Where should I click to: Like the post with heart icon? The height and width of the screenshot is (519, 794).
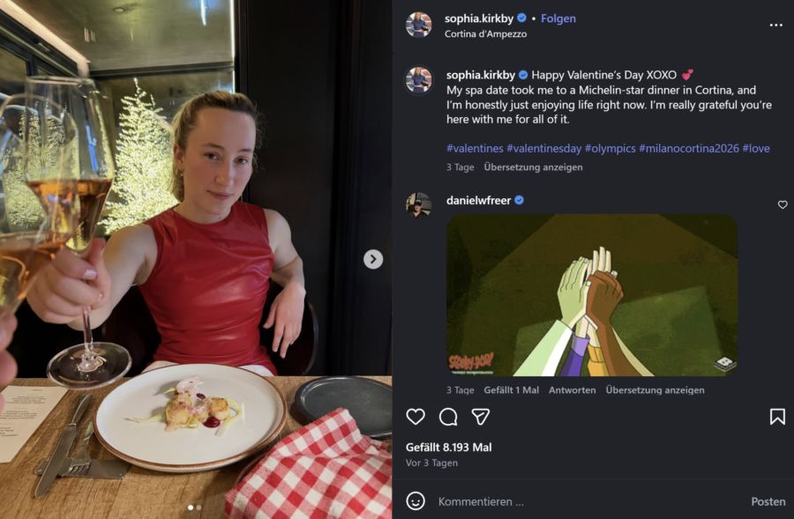[416, 417]
